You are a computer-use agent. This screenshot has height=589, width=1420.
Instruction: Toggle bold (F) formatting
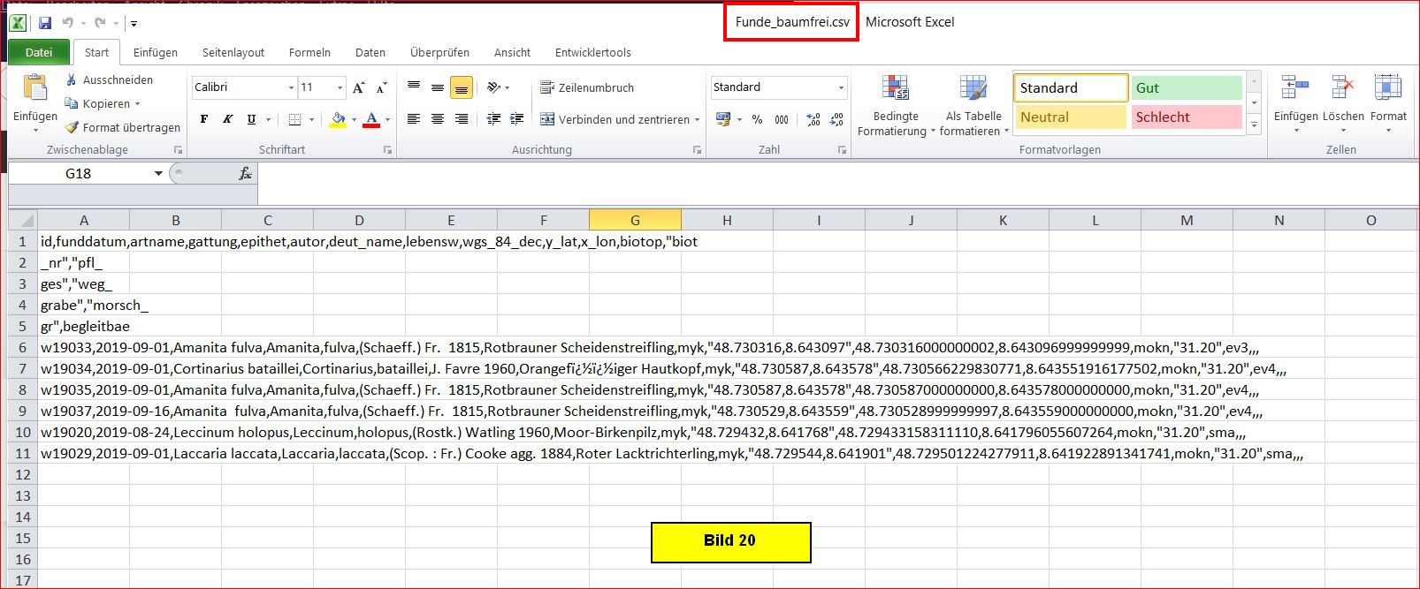[x=204, y=119]
